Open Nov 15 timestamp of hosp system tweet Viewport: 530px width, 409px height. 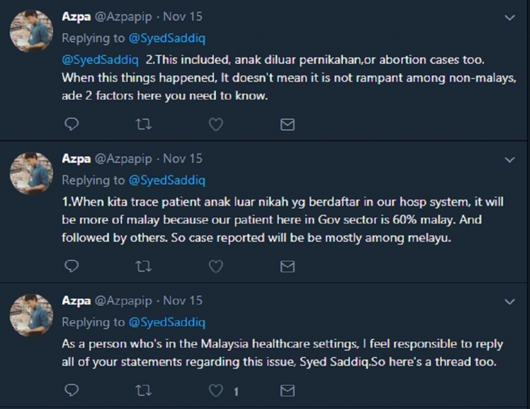[x=182, y=159]
